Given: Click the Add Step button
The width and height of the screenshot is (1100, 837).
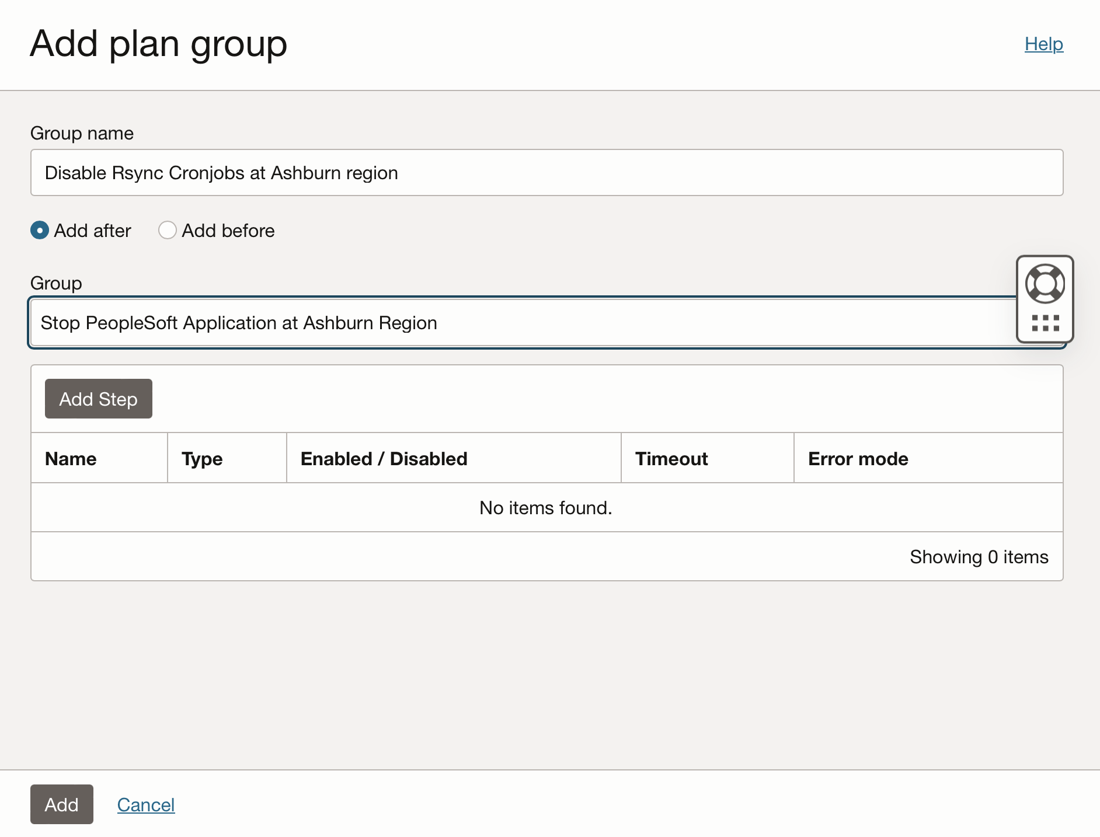Looking at the screenshot, I should point(99,399).
